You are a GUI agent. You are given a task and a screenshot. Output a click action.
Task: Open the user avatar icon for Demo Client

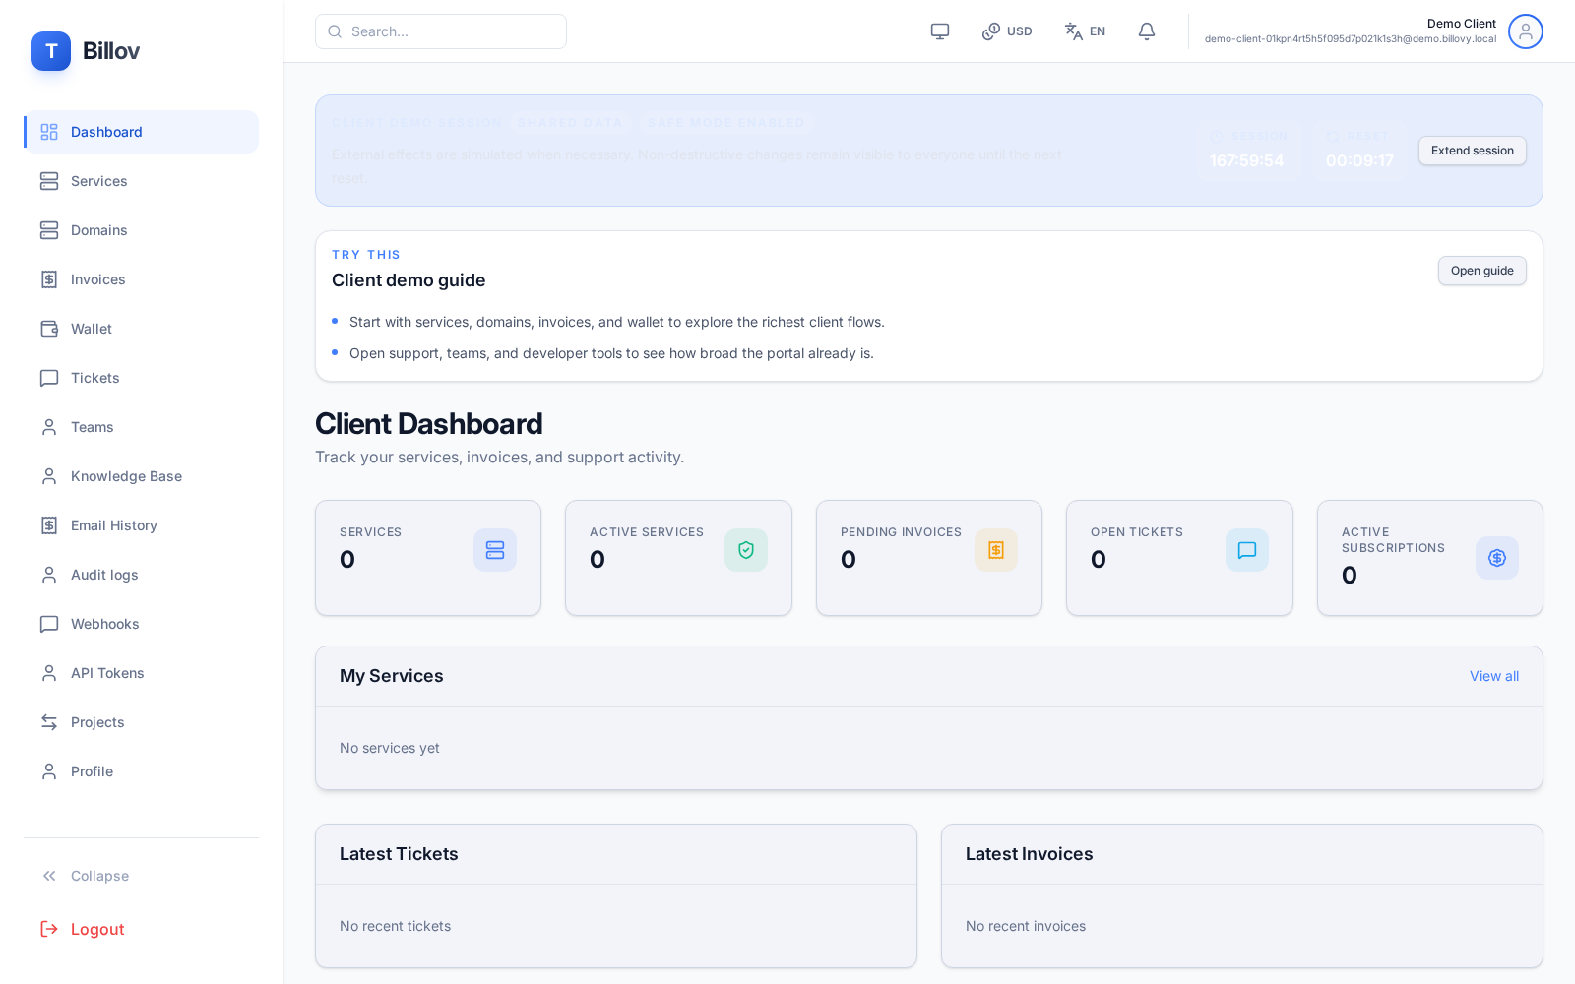(1525, 31)
